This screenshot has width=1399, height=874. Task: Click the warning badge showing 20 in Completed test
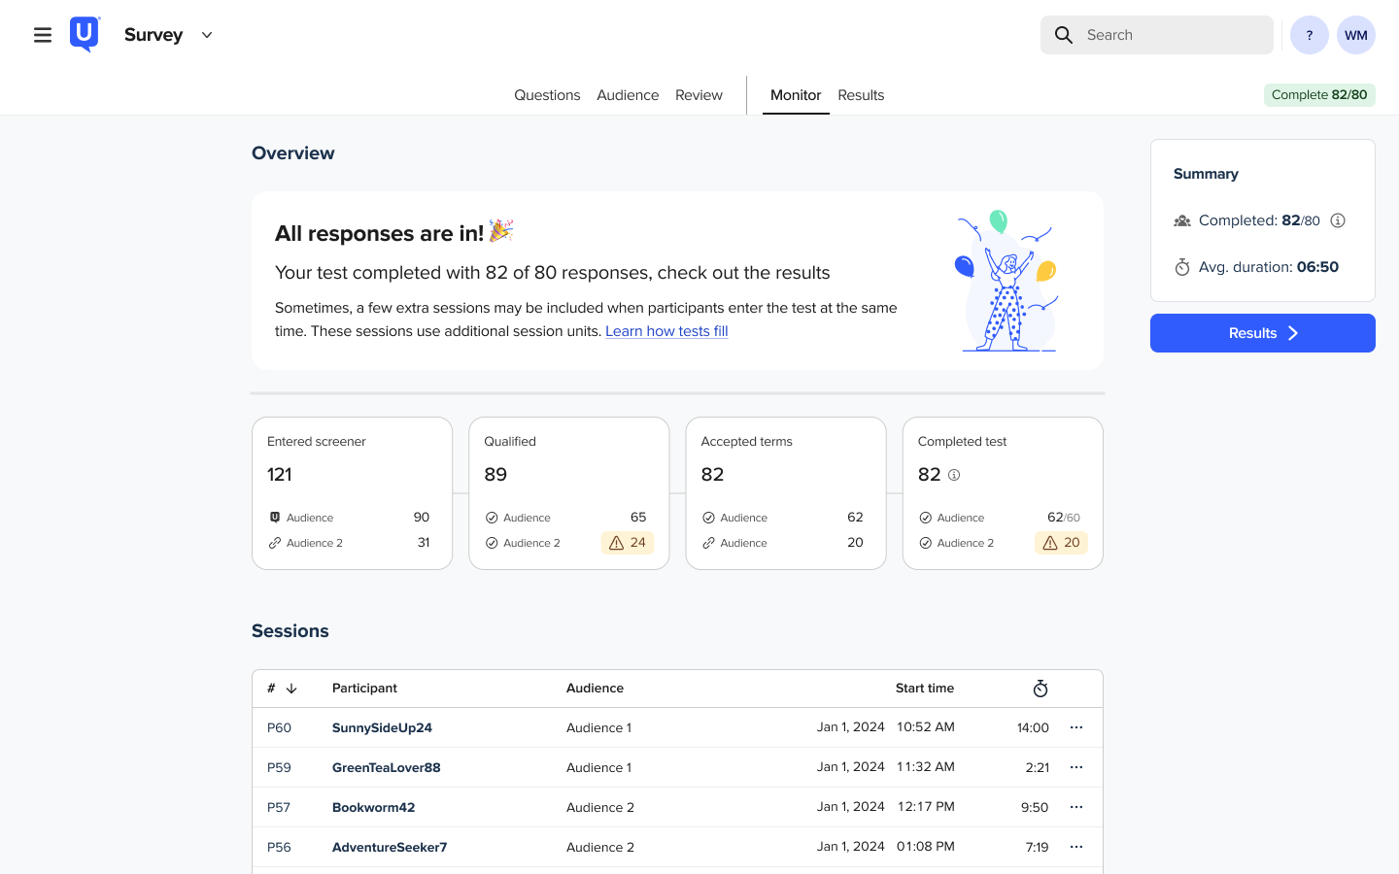pos(1061,543)
